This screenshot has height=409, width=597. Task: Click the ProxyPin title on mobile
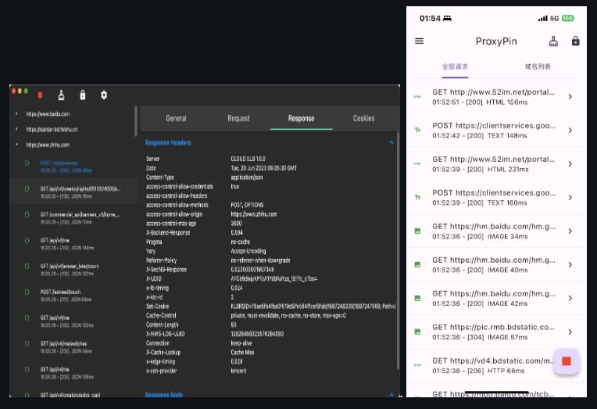click(496, 41)
